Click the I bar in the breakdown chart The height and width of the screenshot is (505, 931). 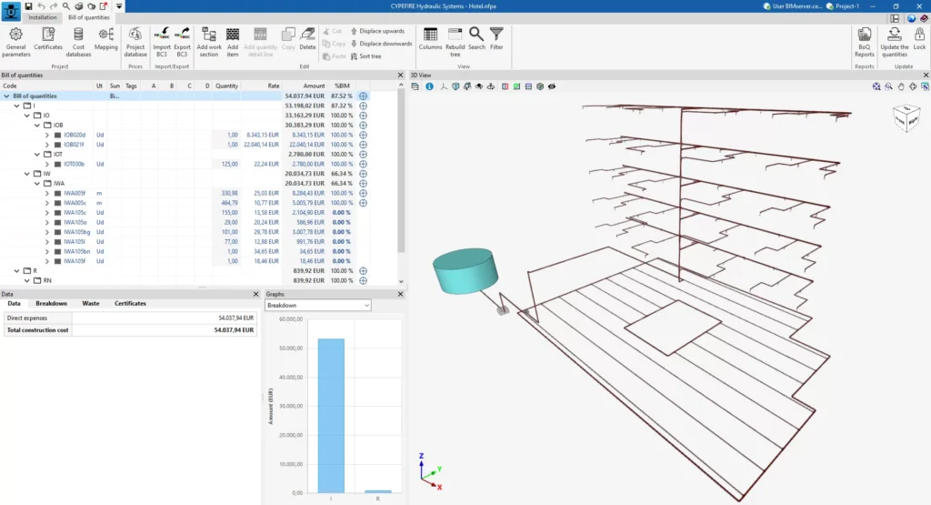tap(331, 416)
